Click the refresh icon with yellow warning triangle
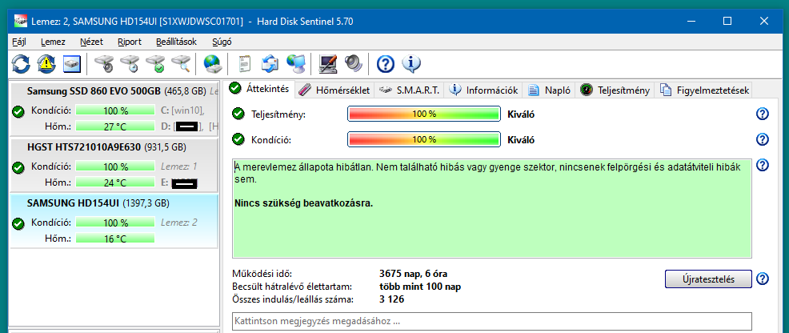Screen dimensions: 789x333 (46, 64)
